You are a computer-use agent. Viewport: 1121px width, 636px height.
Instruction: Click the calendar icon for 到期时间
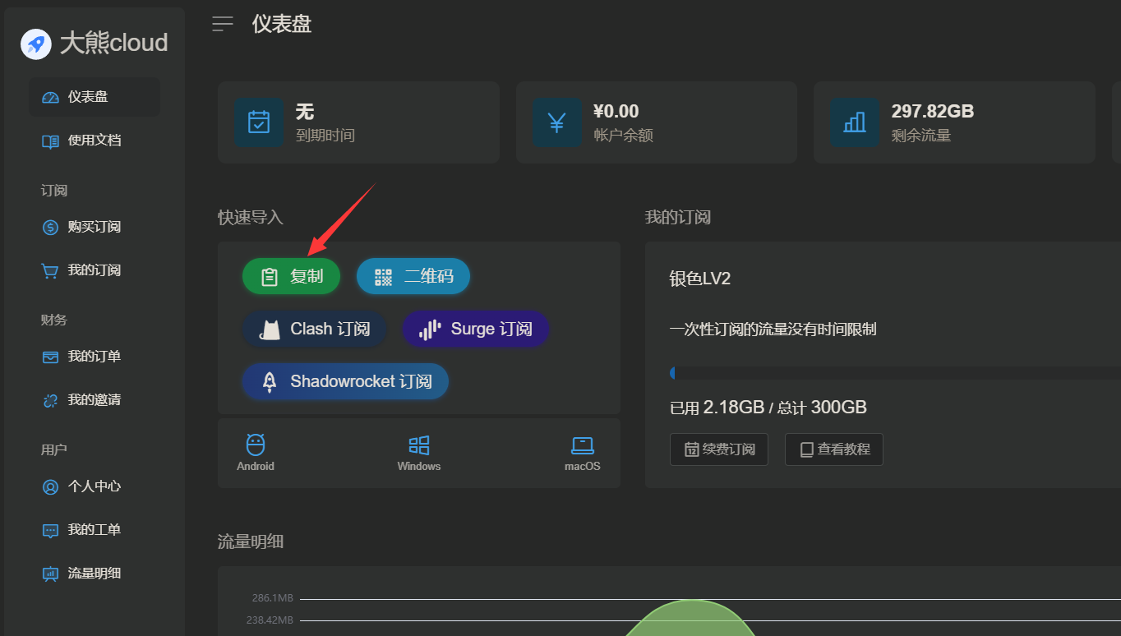pyautogui.click(x=259, y=122)
